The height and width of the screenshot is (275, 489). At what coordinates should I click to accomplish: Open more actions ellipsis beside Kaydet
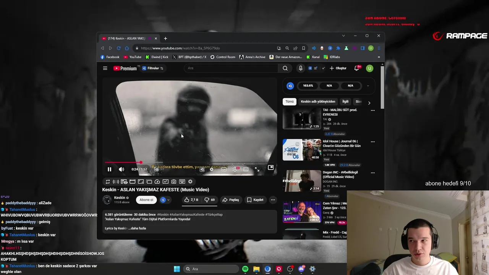(x=273, y=200)
